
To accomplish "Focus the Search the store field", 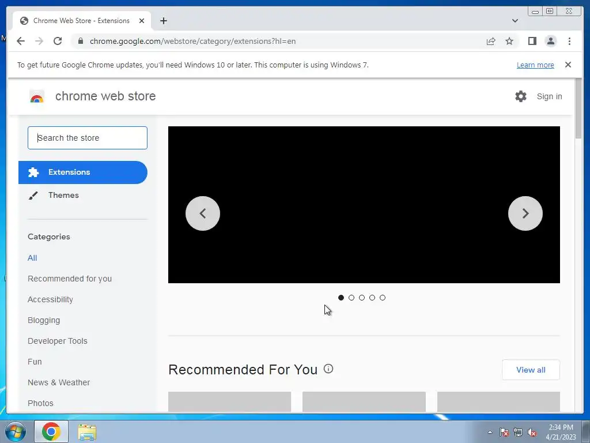I will click(x=88, y=138).
